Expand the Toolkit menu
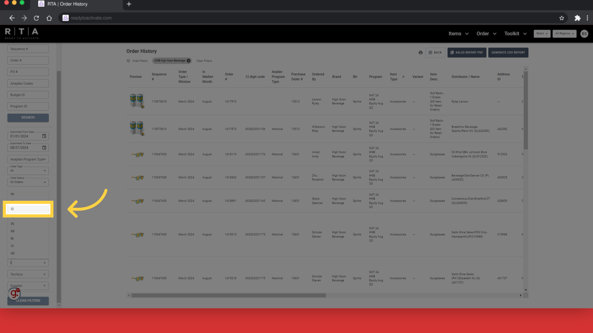Viewport: 593px width, 333px height. 515,34
